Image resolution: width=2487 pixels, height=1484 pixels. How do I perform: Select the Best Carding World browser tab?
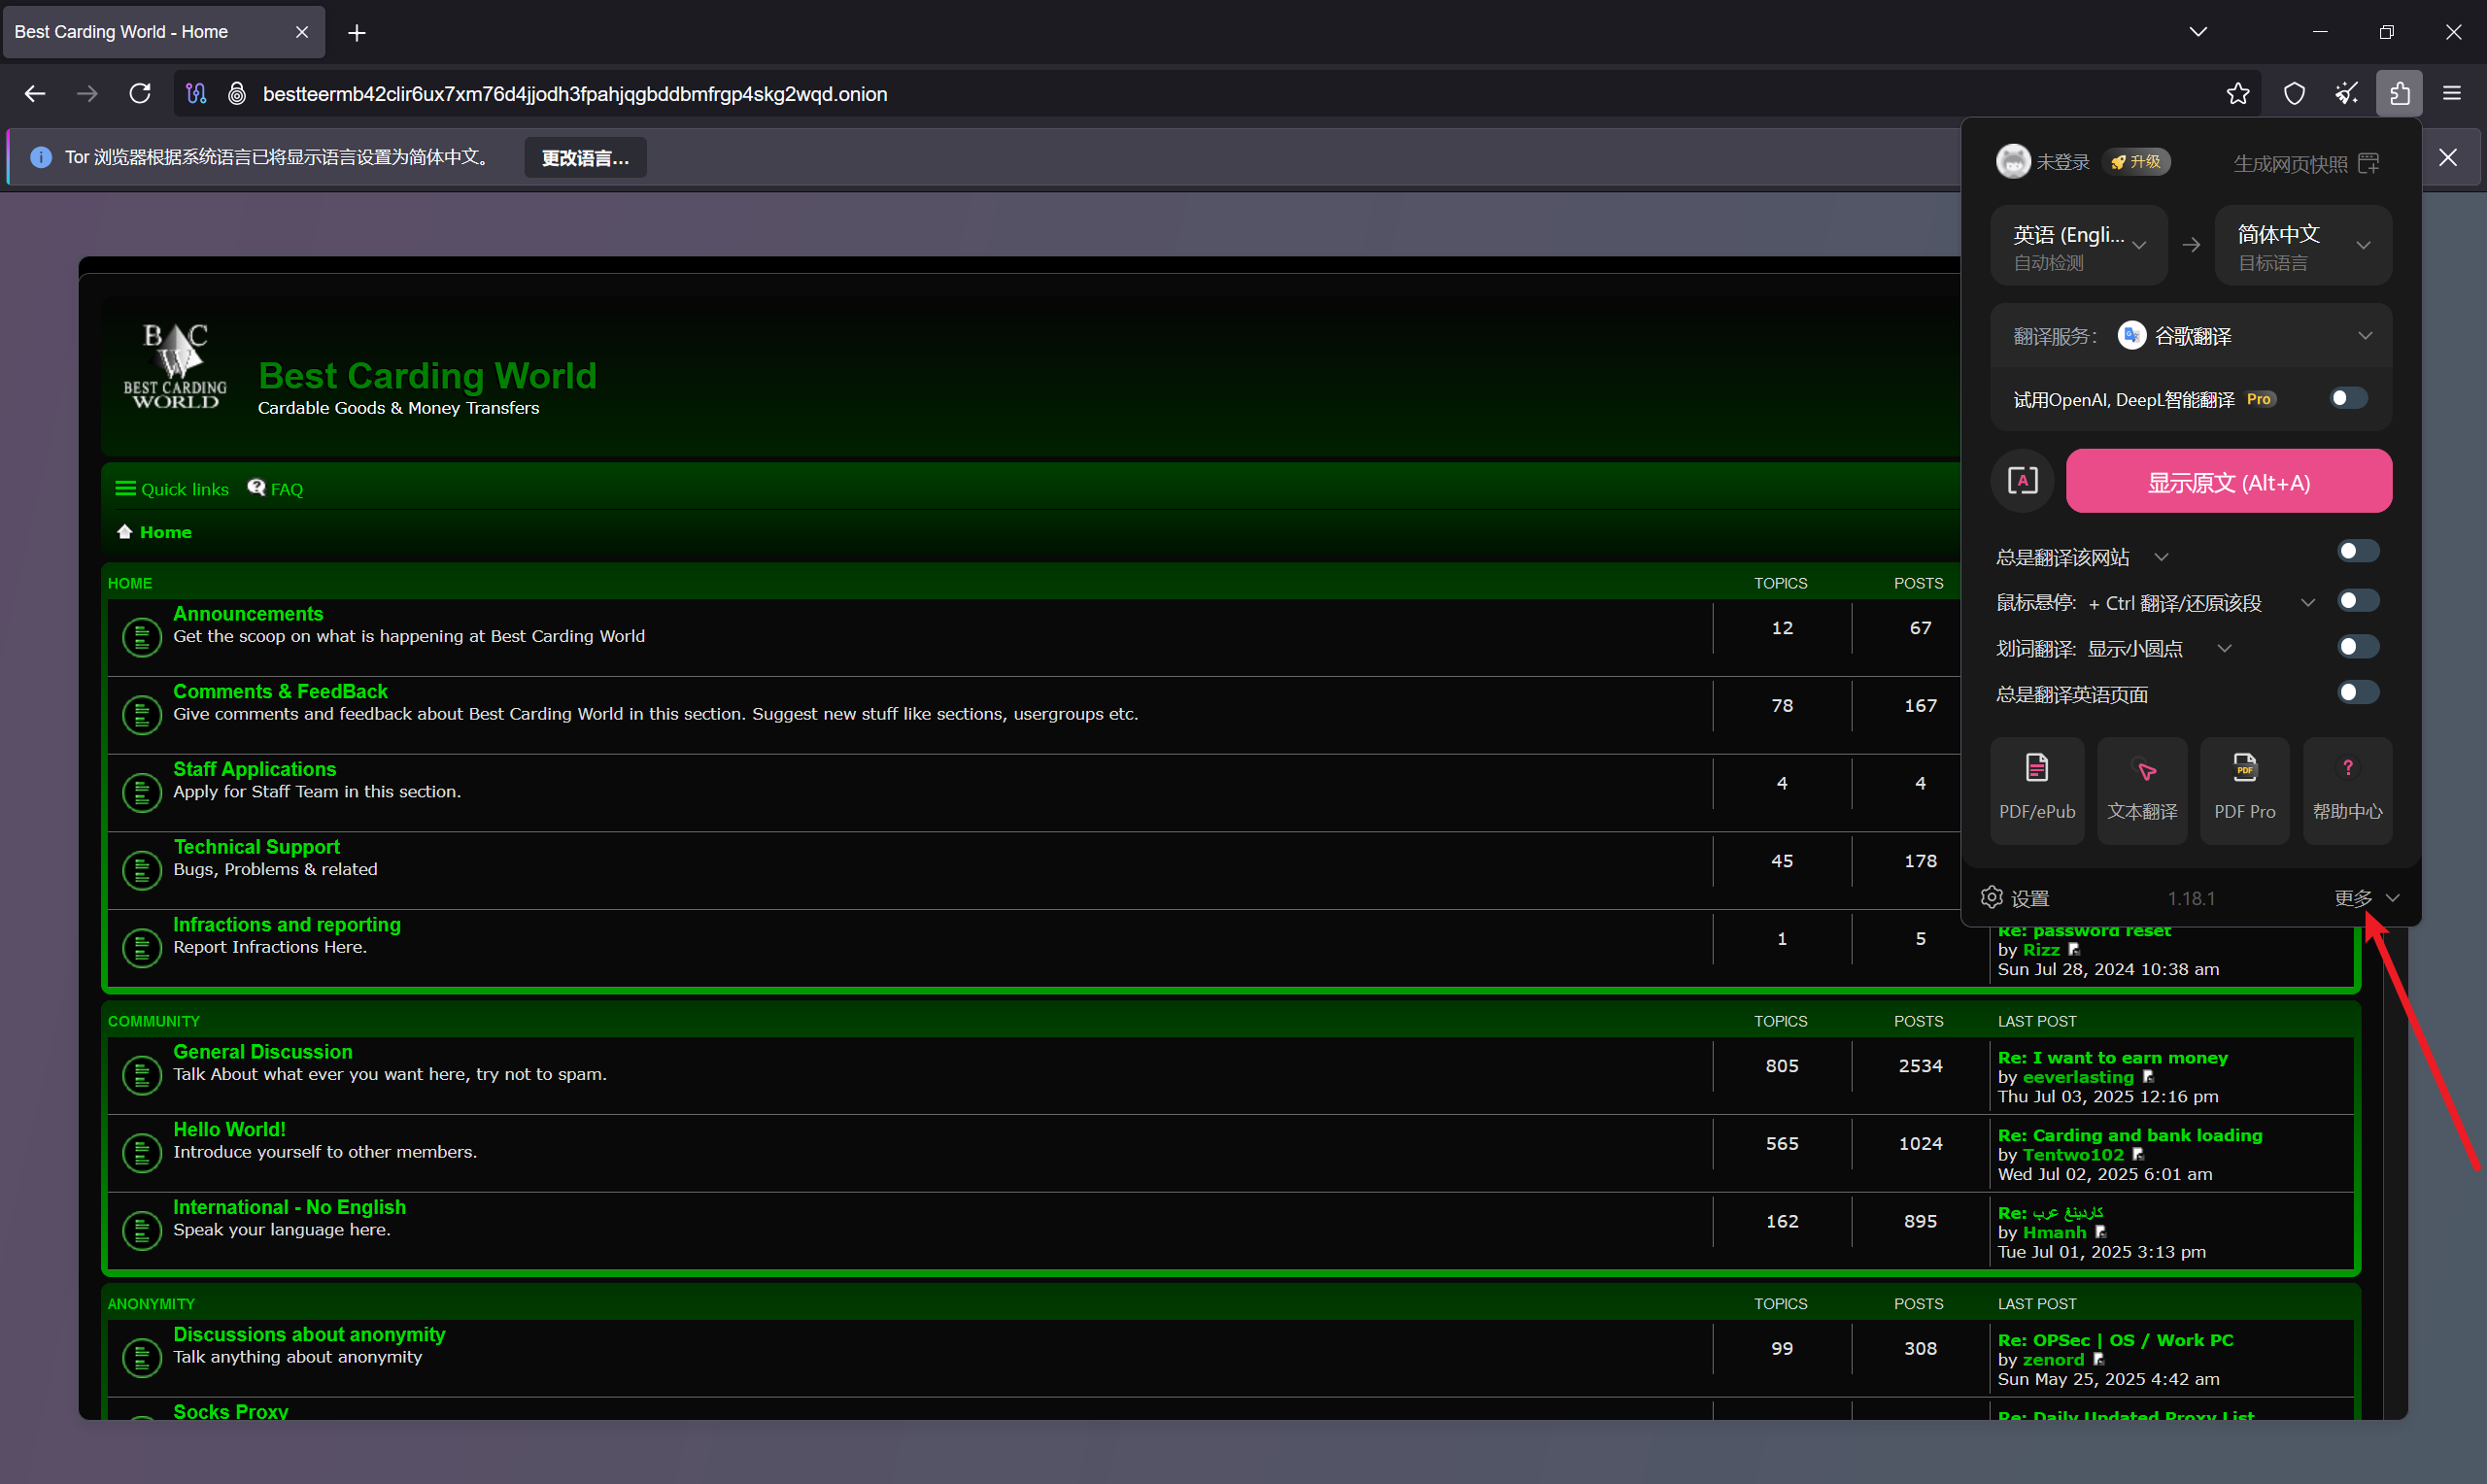coord(163,32)
